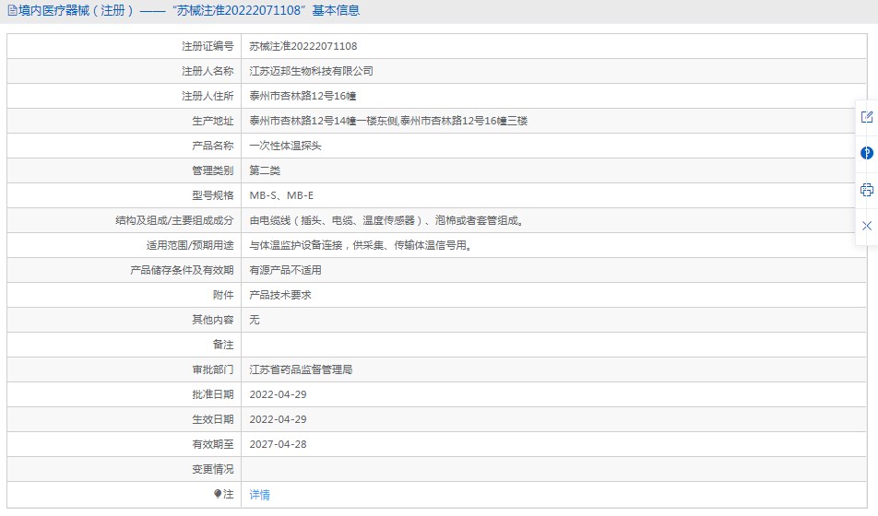Viewport: 878px width, 516px height.
Task: Click the 注册人住所 value 泰州市杏林路12号16幢
Action: [303, 96]
